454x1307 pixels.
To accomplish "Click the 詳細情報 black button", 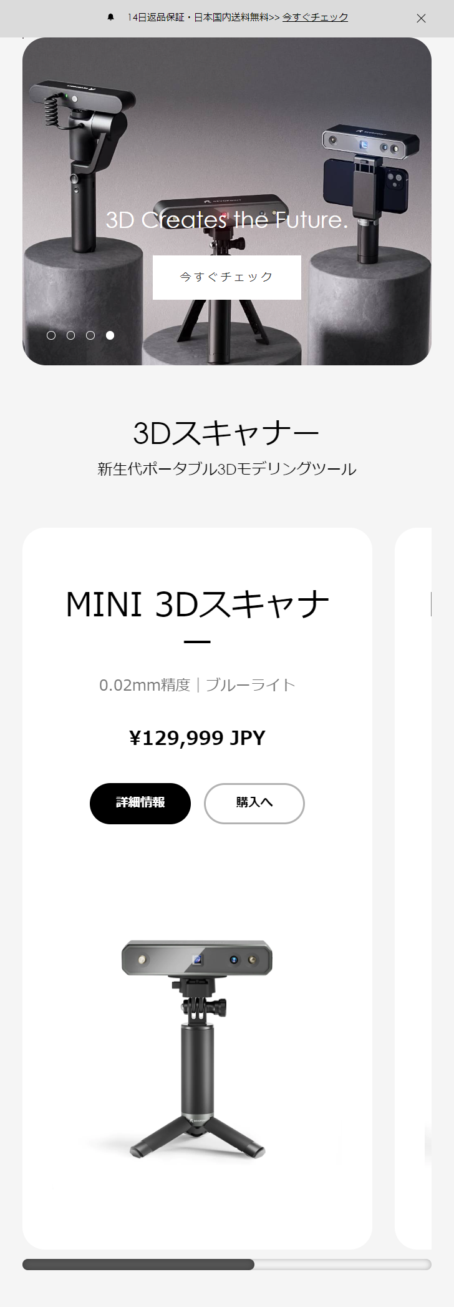I will click(140, 804).
